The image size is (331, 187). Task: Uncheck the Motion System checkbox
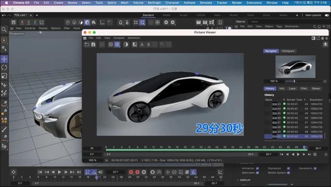tap(289, 172)
